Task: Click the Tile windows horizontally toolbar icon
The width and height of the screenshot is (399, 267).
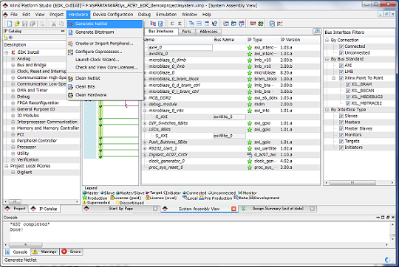Action: coord(199,24)
